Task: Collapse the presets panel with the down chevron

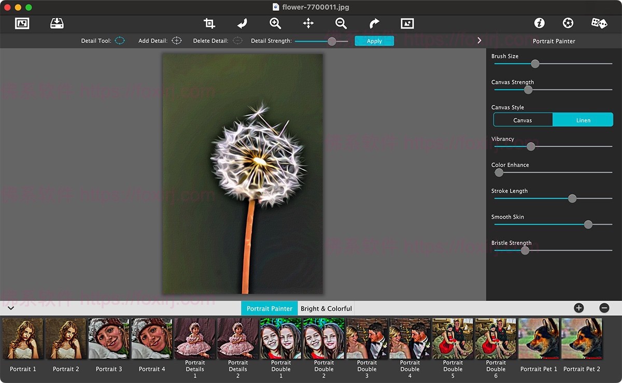Action: click(11, 308)
